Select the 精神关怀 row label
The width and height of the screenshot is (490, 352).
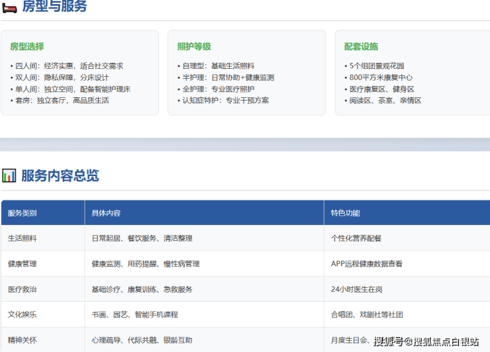pyautogui.click(x=23, y=340)
